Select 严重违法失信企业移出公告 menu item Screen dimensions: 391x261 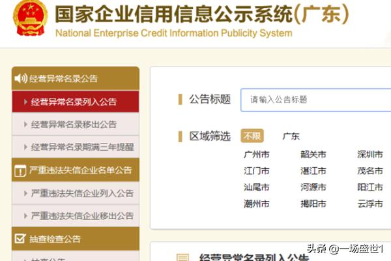pos(76,215)
